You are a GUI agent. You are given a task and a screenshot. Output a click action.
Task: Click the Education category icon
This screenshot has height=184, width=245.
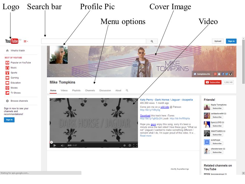(7, 83)
